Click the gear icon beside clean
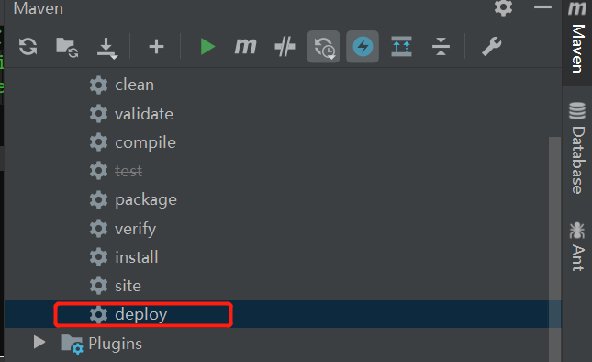The image size is (592, 362). (x=98, y=85)
